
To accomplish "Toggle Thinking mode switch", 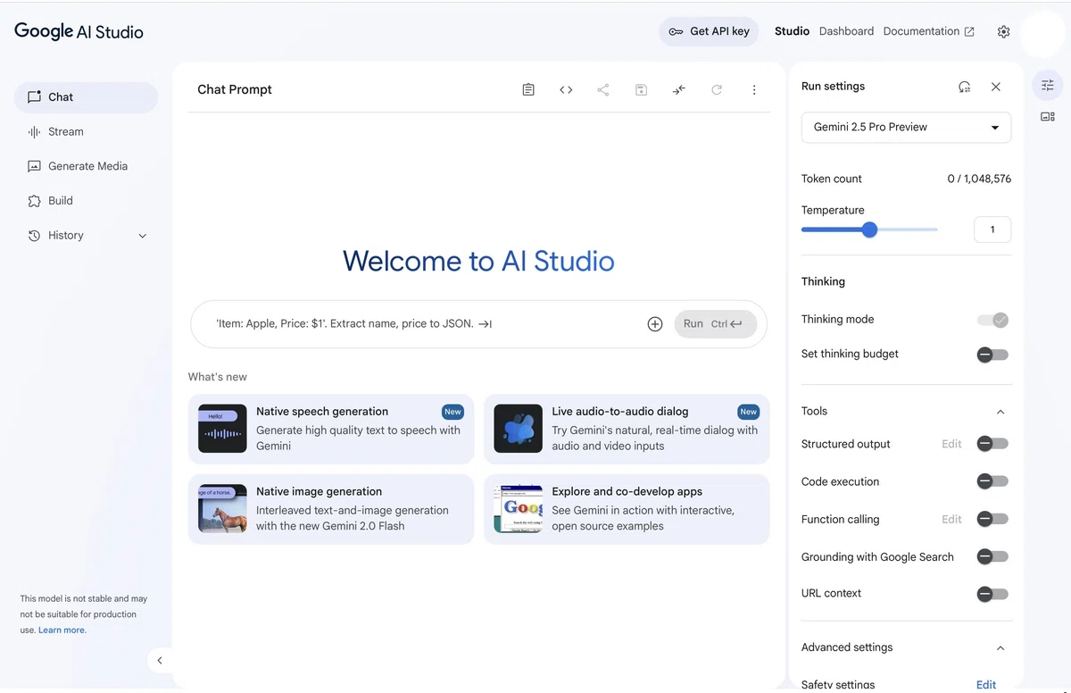I will coord(992,320).
